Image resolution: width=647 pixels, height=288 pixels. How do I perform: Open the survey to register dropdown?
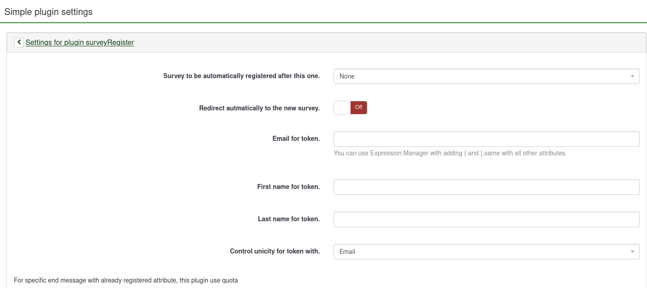click(x=482, y=76)
